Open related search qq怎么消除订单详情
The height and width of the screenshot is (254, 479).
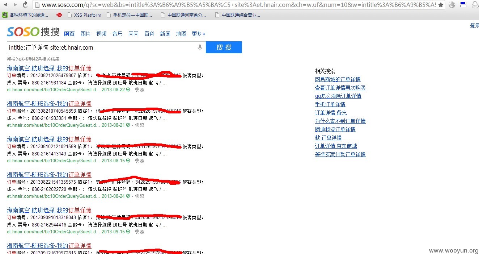coord(338,96)
